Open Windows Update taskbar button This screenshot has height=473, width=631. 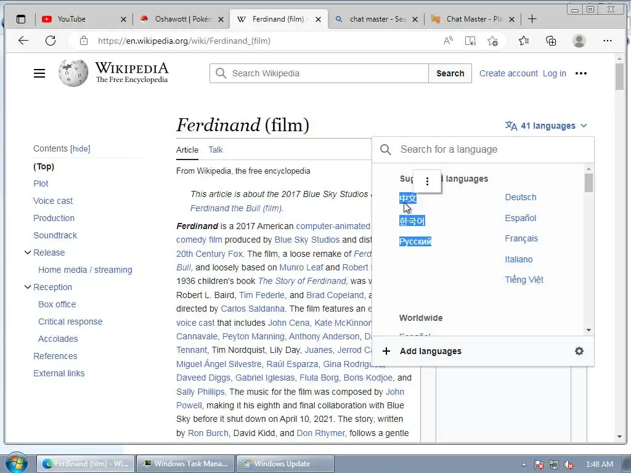(x=285, y=464)
